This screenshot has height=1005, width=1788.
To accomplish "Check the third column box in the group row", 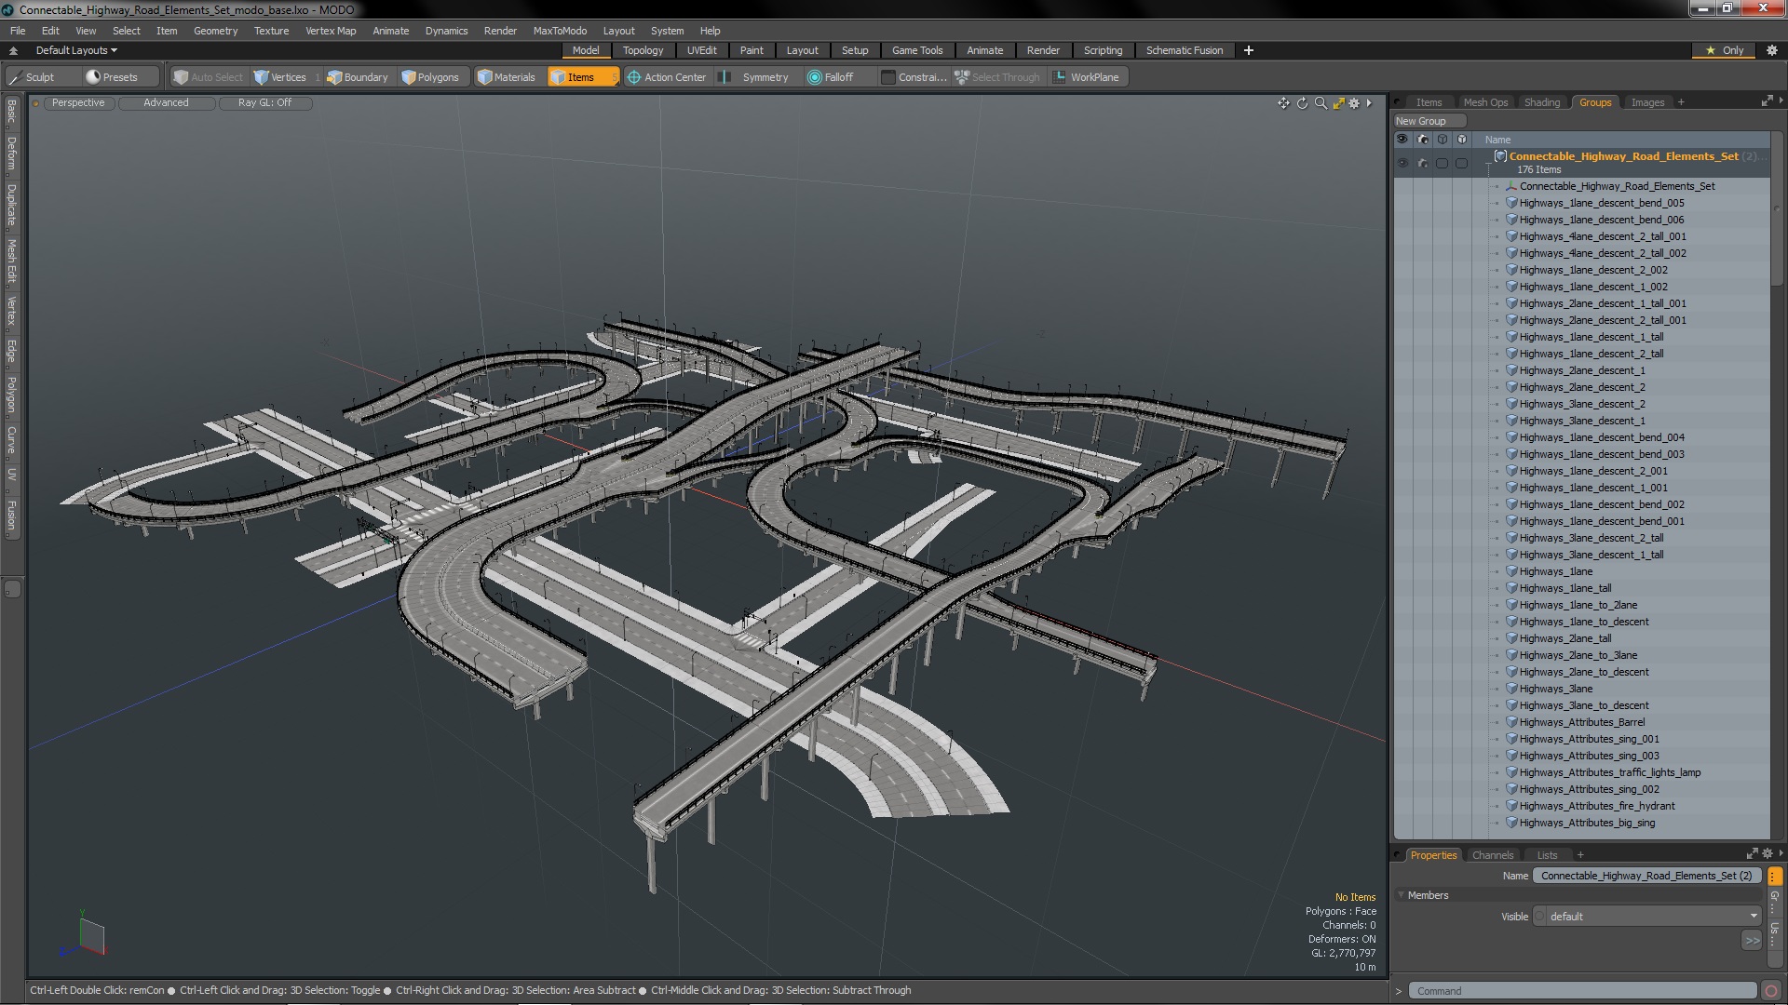I will click(x=1442, y=163).
